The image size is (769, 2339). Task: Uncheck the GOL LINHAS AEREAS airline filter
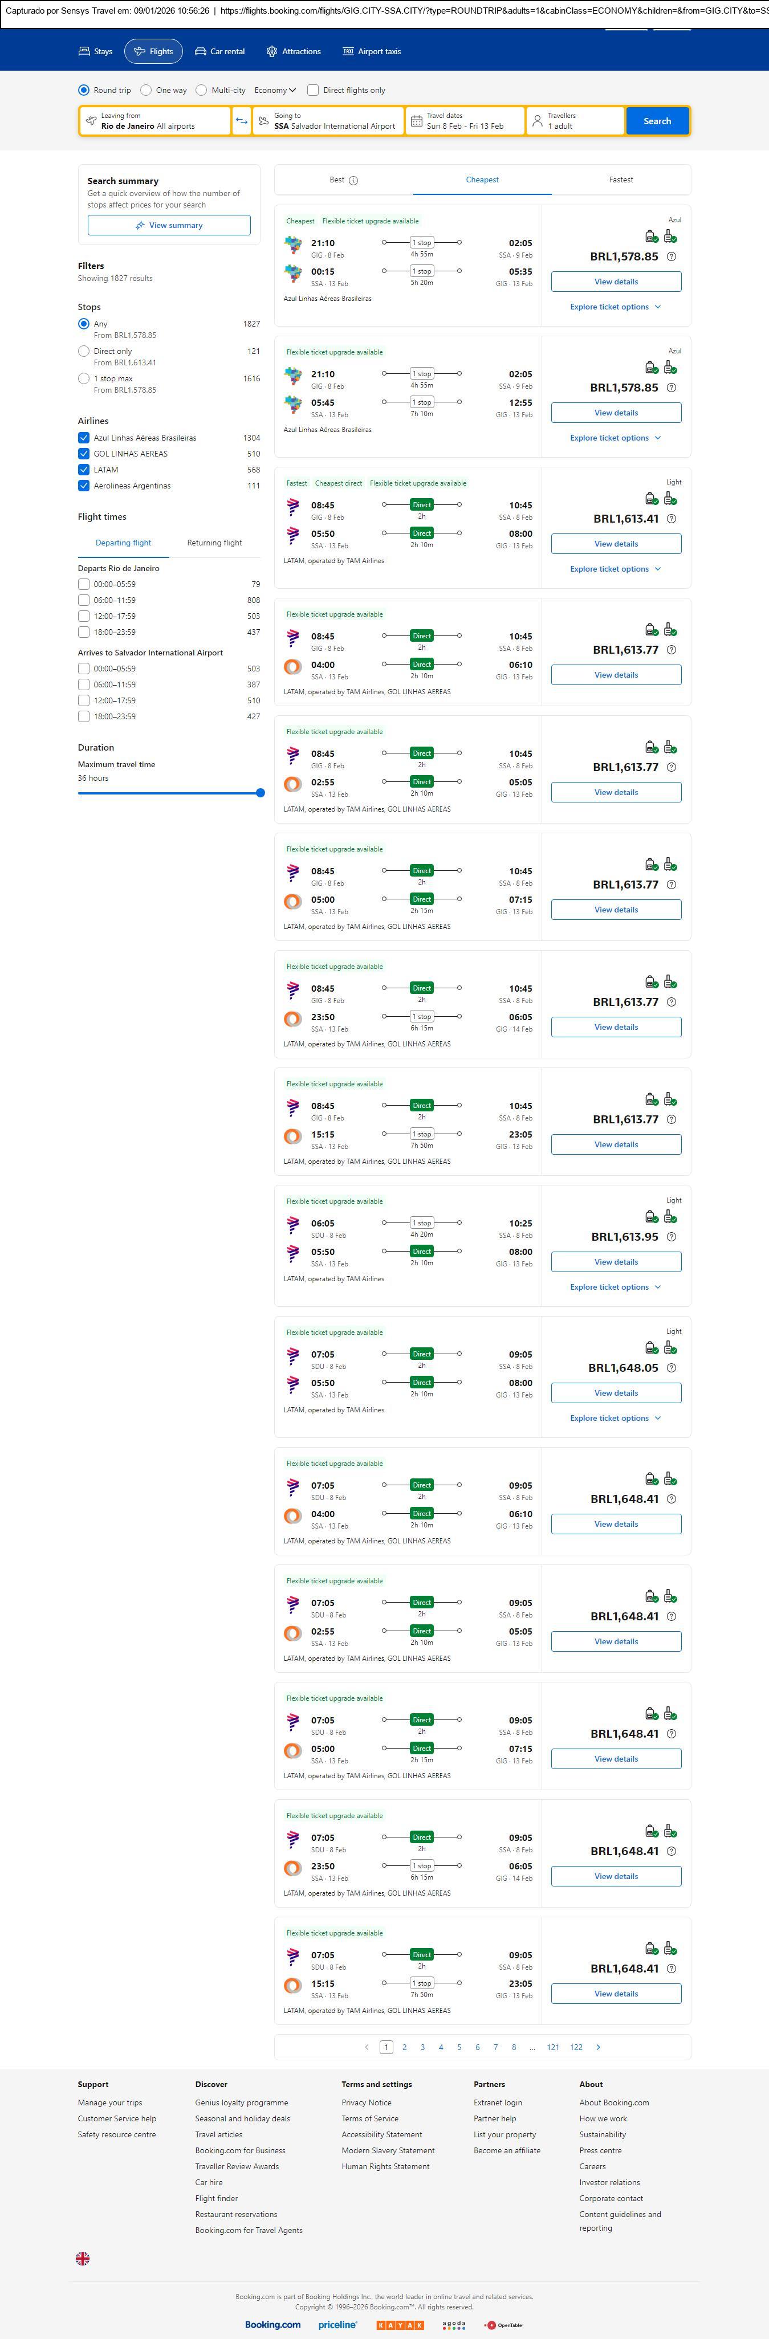tap(84, 454)
